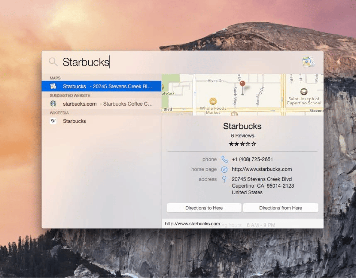Click the '8 AM - 9 PM' opening hours

point(261,225)
